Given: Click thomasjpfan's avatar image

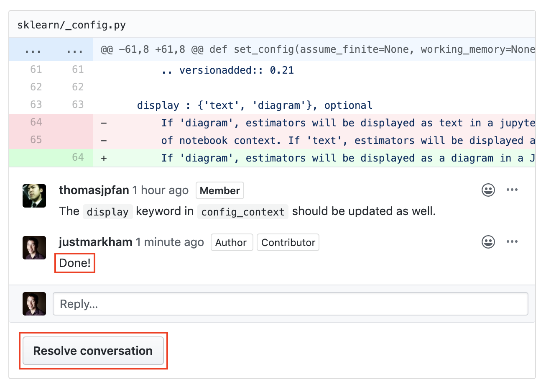Looking at the screenshot, I should tap(34, 195).
